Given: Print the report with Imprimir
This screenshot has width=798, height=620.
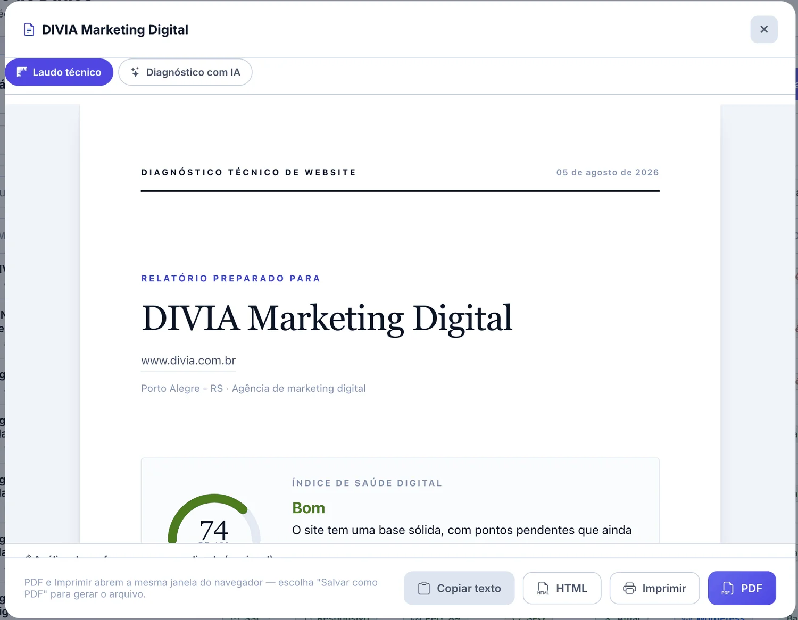Looking at the screenshot, I should click(654, 588).
